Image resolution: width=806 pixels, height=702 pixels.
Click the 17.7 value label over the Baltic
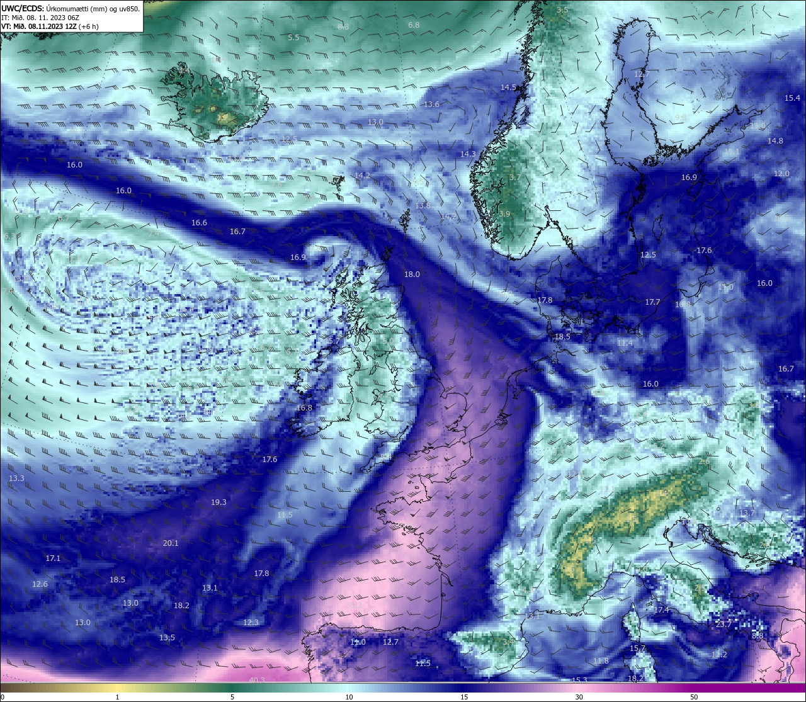[x=652, y=302]
